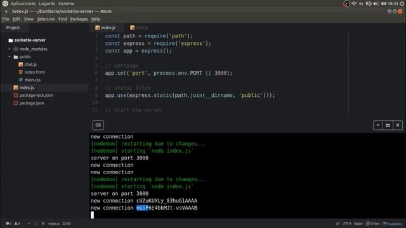Collapse the public folder
Screen dimensions: 406x228
coord(10,56)
